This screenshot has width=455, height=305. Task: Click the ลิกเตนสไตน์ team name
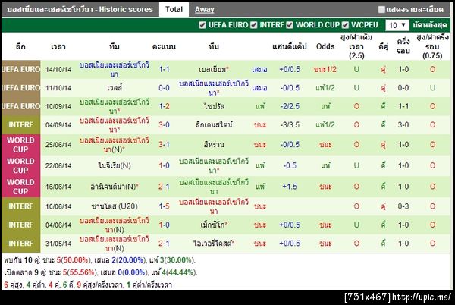tap(214, 125)
